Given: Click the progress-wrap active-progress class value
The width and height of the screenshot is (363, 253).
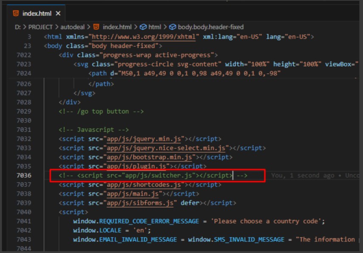Looking at the screenshot, I should pyautogui.click(x=157, y=55).
